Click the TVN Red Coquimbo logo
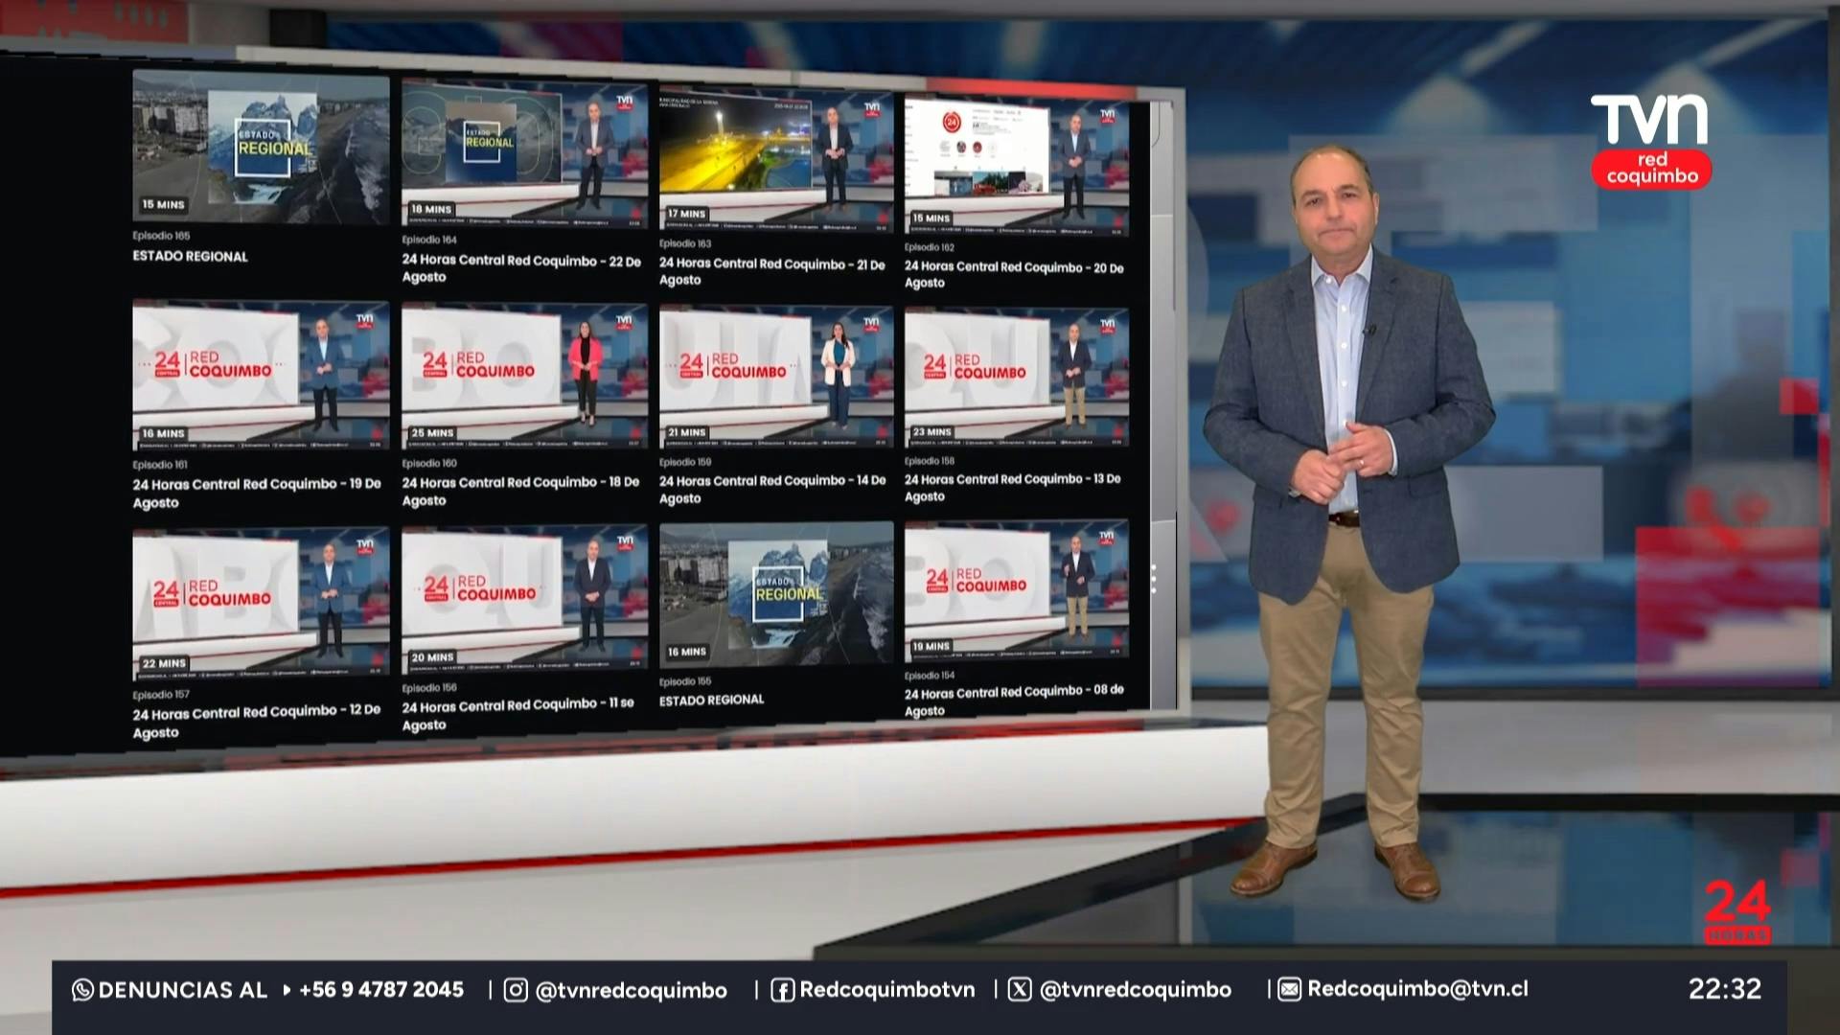1840x1035 pixels. point(1650,141)
